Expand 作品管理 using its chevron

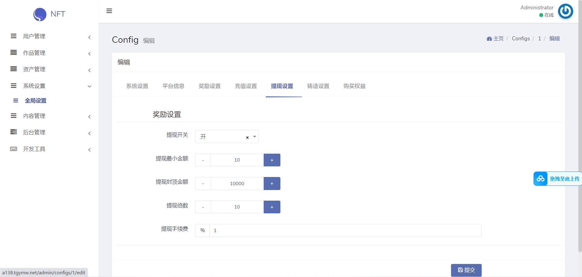tap(89, 54)
